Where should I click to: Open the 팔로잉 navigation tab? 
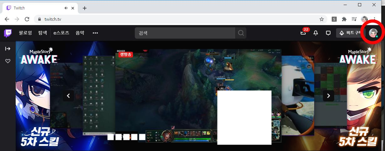coord(25,33)
